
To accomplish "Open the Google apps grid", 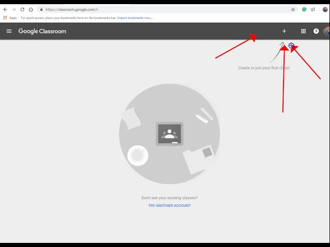I will coord(303,31).
